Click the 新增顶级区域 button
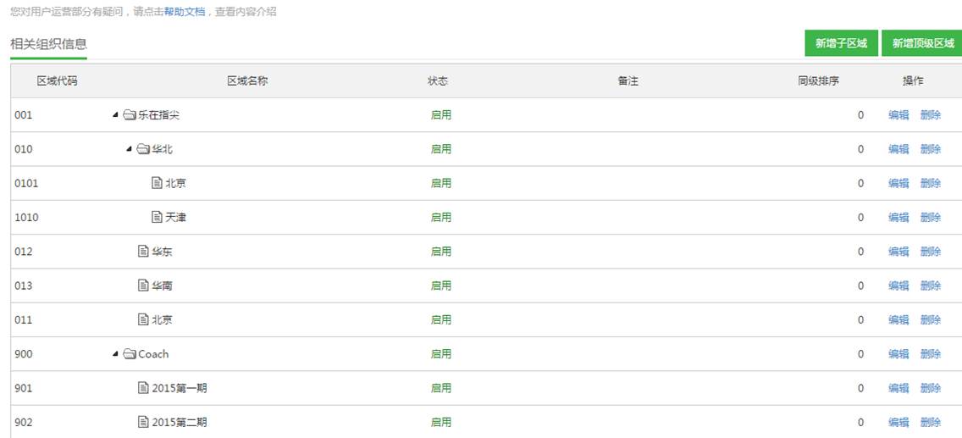 921,43
